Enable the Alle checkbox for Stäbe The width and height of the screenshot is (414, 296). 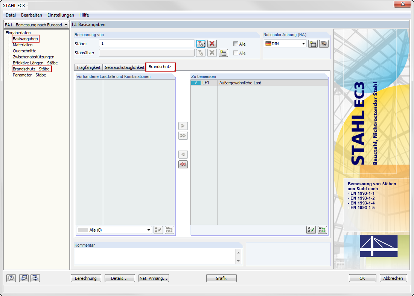236,44
